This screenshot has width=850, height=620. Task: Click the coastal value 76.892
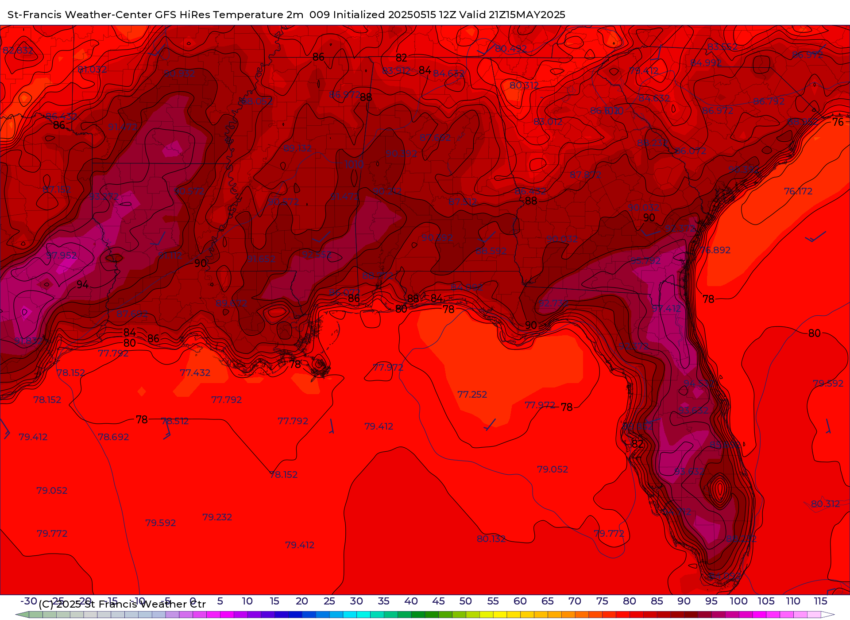pyautogui.click(x=715, y=250)
